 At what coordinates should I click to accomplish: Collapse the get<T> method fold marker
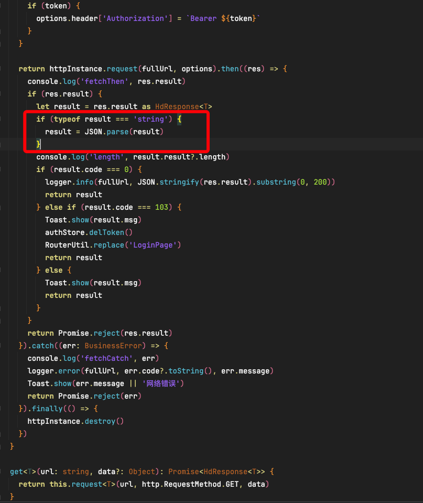(2, 472)
